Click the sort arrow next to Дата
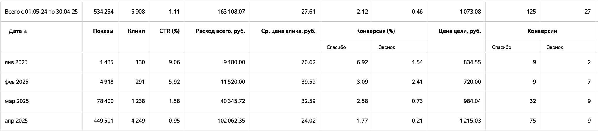This screenshot has width=598, height=133. [x=25, y=31]
